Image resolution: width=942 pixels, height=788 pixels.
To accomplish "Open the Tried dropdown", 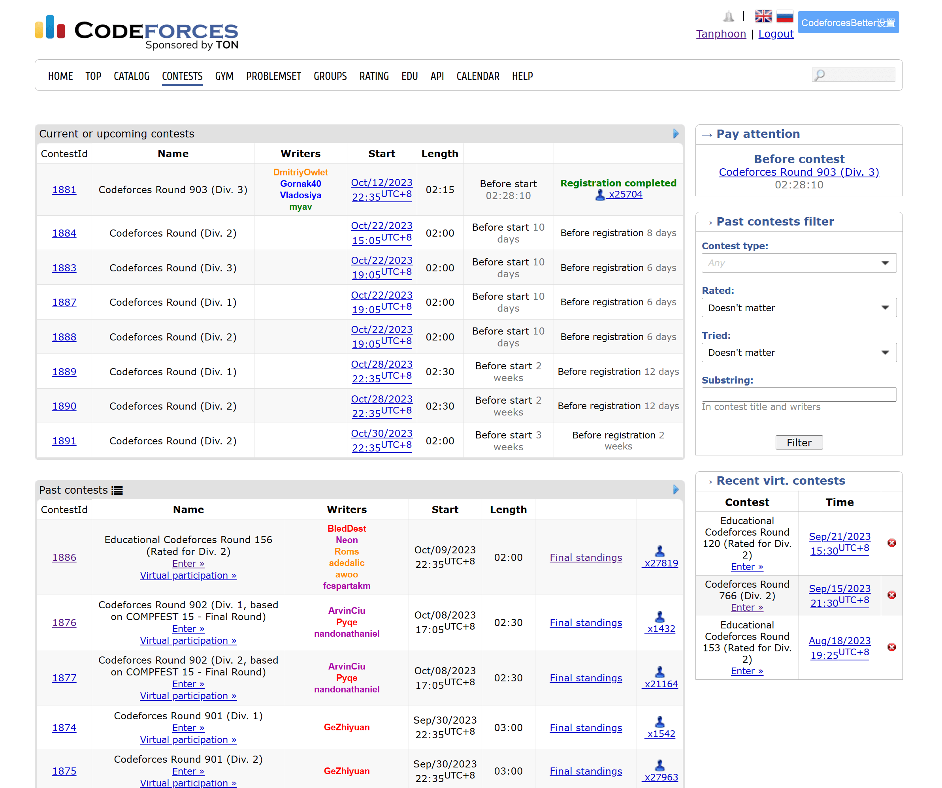I will pos(799,352).
